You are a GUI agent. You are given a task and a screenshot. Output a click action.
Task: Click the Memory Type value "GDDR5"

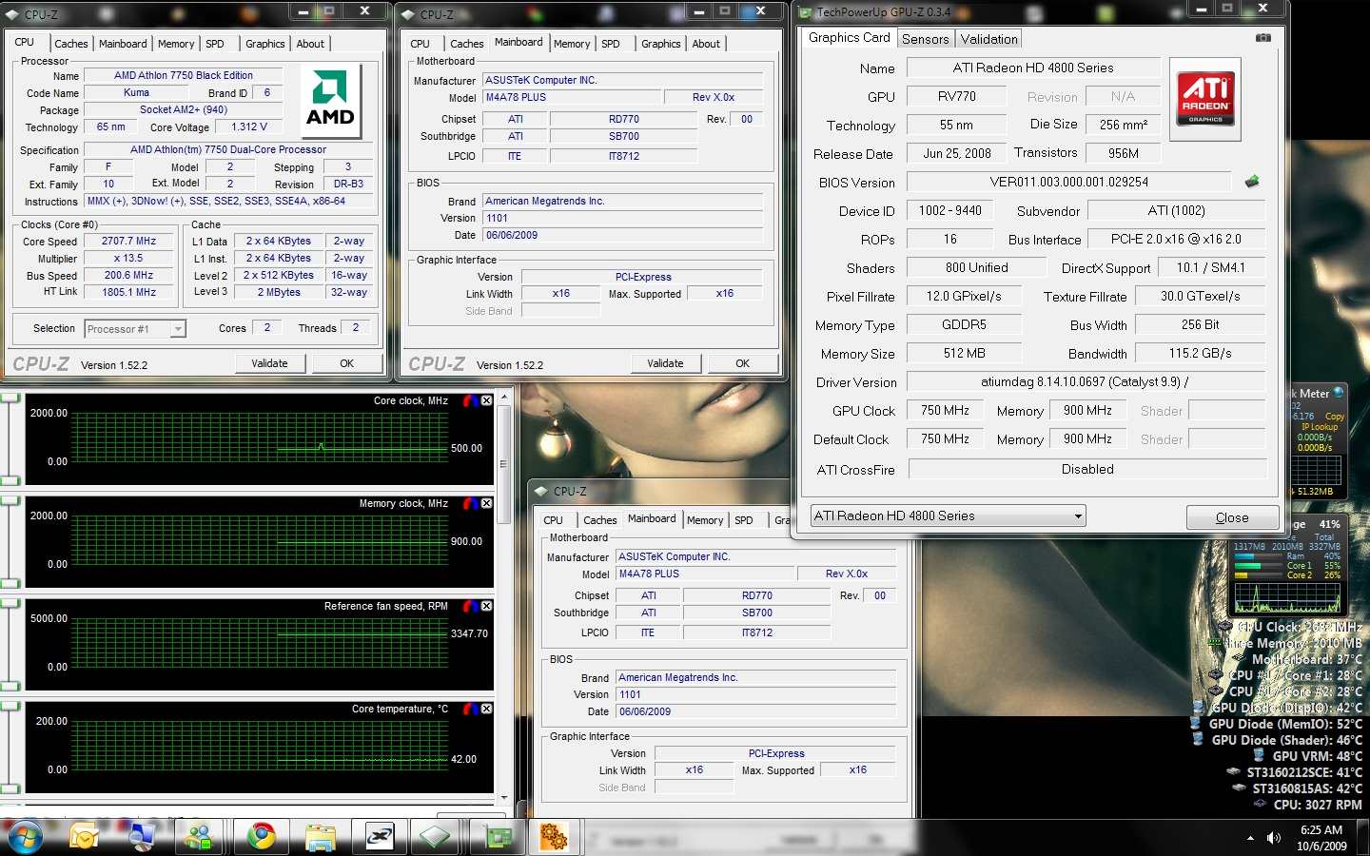point(964,324)
